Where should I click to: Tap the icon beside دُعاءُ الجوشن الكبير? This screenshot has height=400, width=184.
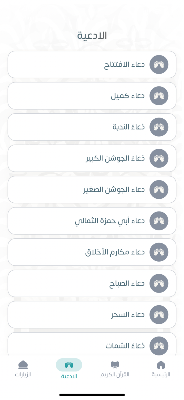(x=159, y=158)
